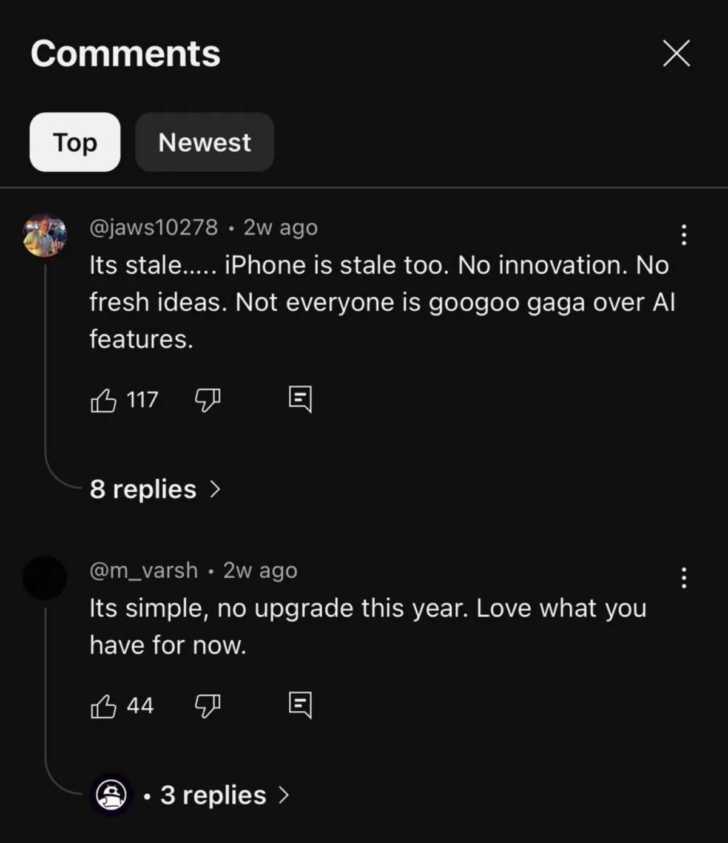This screenshot has height=843, width=728.
Task: Like the comment by @jaws10278
Action: pos(103,400)
